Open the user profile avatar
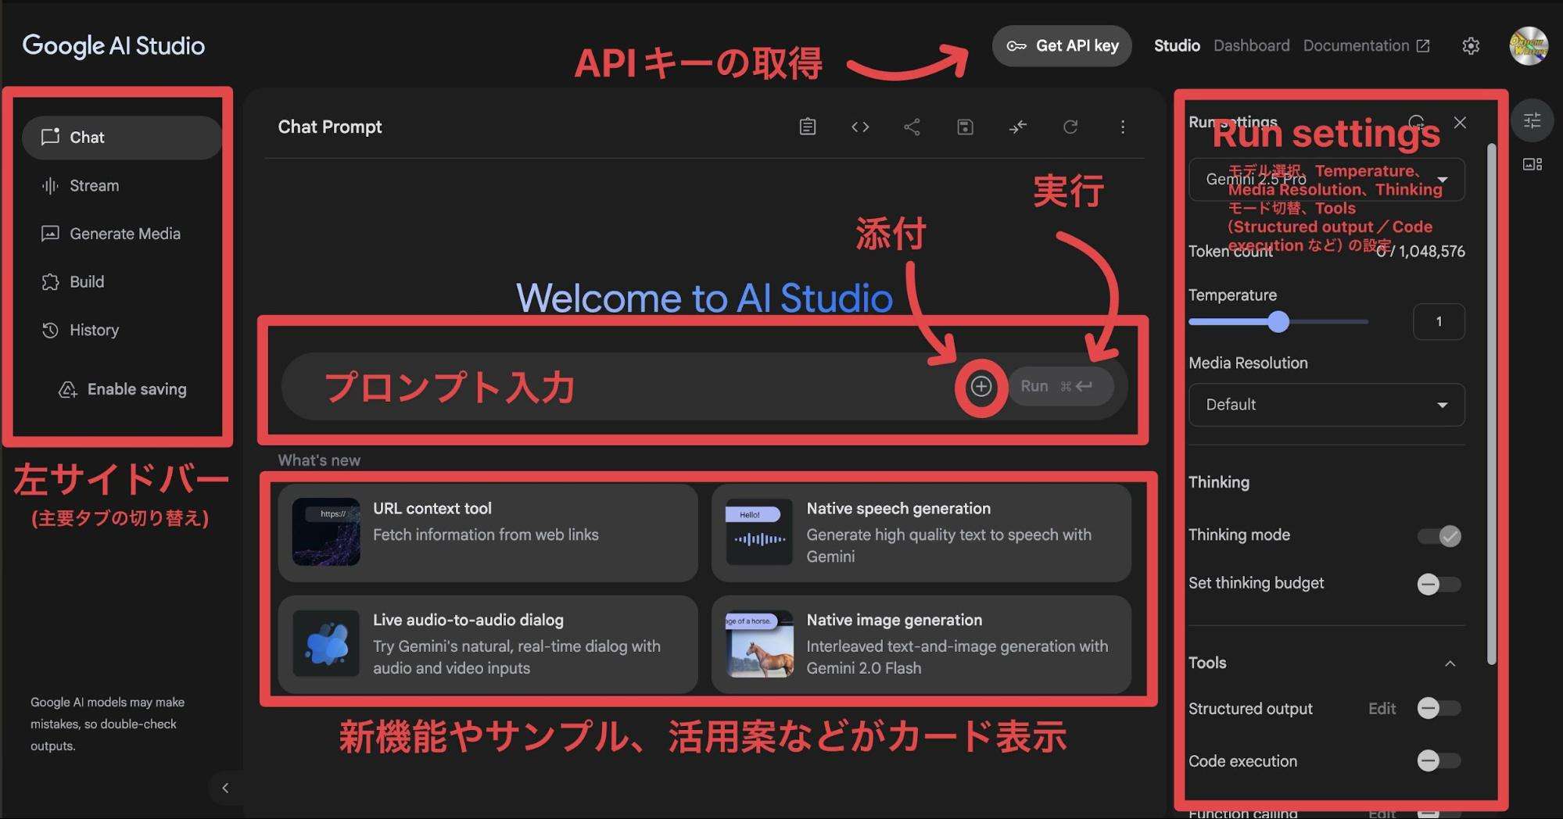1563x819 pixels. (1529, 46)
